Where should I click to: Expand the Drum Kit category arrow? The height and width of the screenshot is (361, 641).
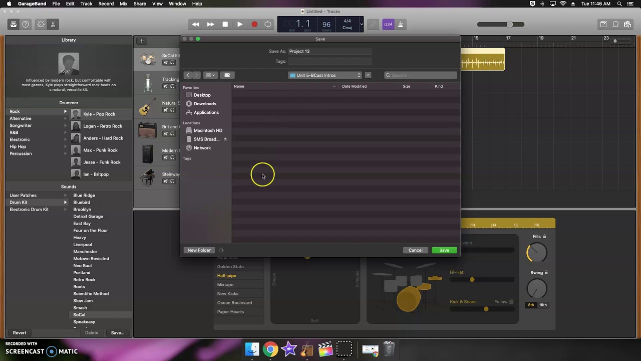click(x=65, y=203)
